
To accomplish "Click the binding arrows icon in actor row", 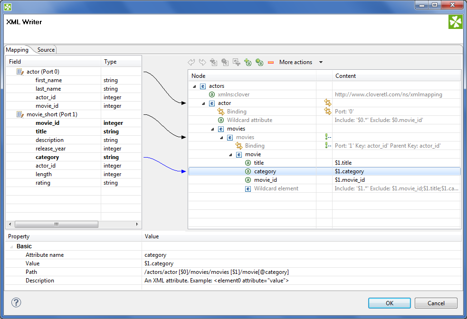I will (x=328, y=103).
